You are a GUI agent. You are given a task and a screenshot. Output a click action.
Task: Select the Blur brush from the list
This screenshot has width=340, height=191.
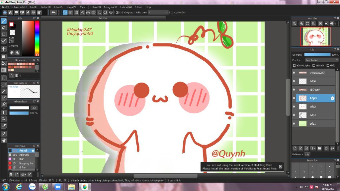[x=22, y=159]
